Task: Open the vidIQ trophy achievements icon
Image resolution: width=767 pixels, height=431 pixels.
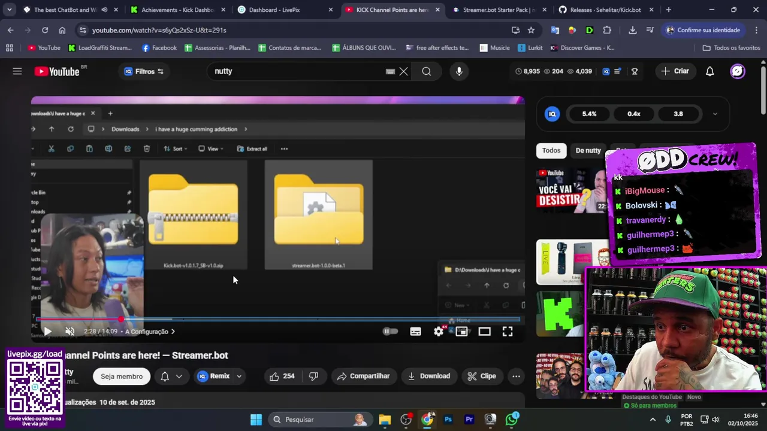Action: (x=635, y=71)
